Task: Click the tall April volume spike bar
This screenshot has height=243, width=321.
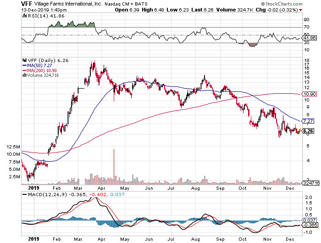Action: click(x=114, y=167)
